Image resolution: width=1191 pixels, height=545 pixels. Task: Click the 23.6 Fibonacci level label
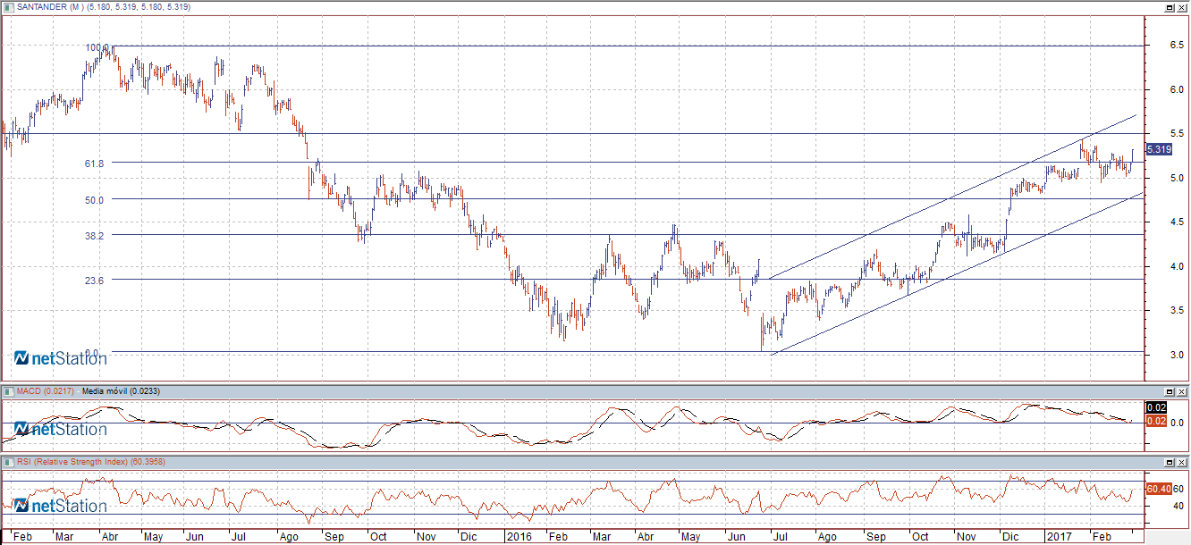click(x=95, y=281)
